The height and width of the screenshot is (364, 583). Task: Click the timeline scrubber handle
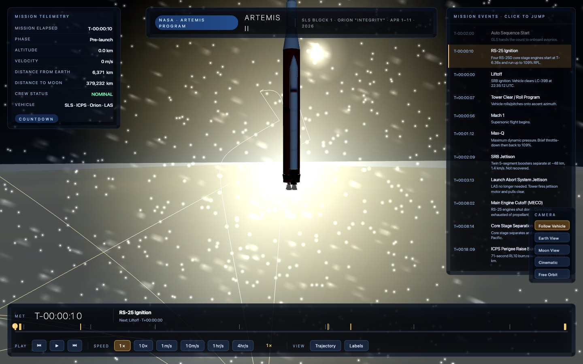15,326
